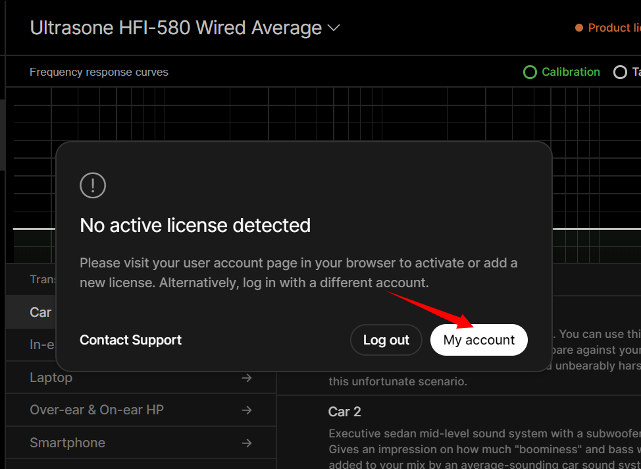
Task: Click the orange product license status dot
Action: pos(579,28)
